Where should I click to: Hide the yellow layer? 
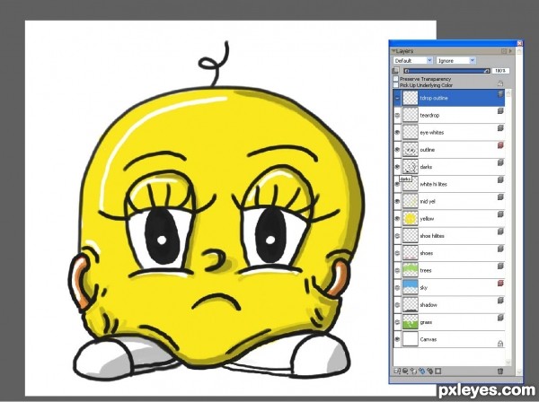397,219
